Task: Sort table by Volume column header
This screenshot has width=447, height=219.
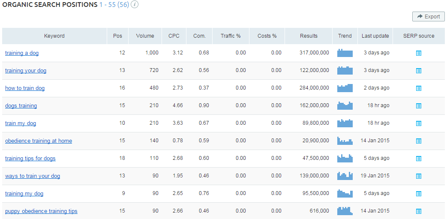Action: [145, 36]
